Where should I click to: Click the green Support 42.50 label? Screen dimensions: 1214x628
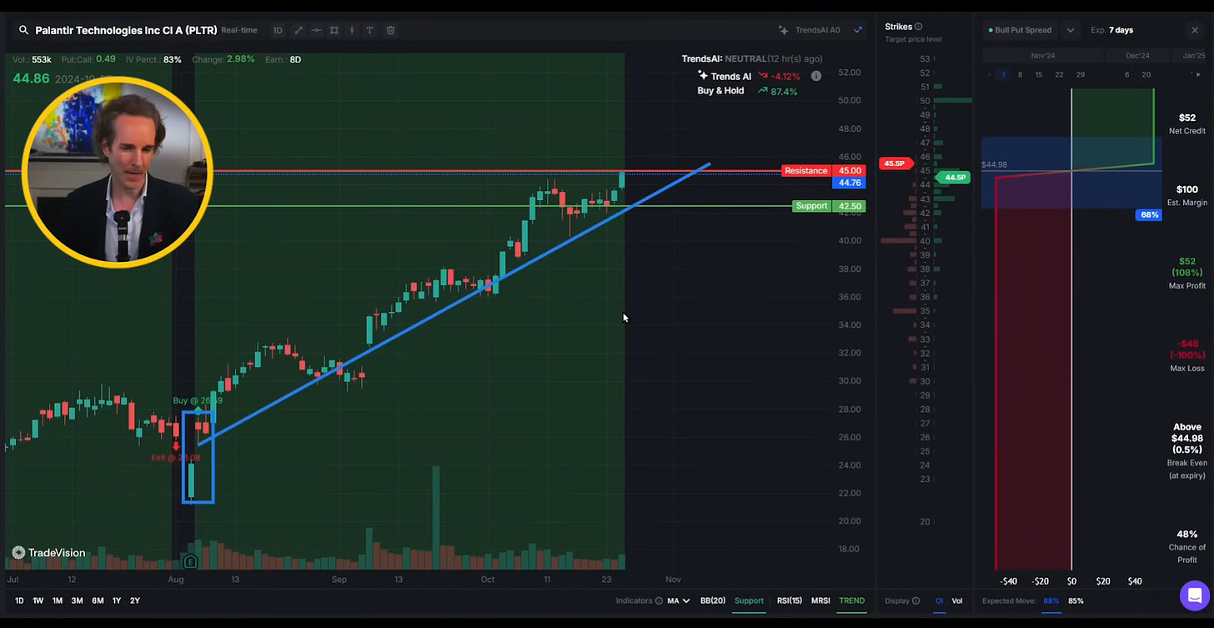click(x=830, y=206)
